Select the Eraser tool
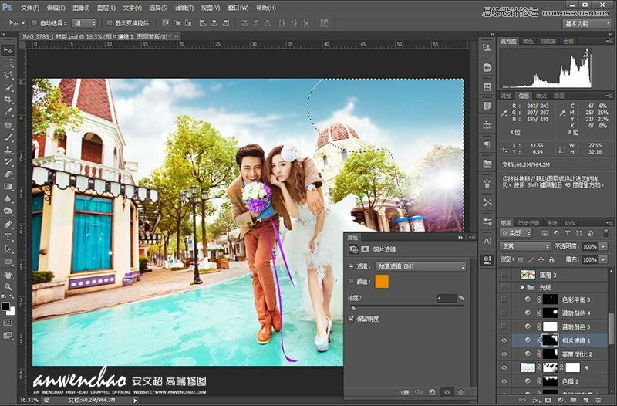 (8, 174)
